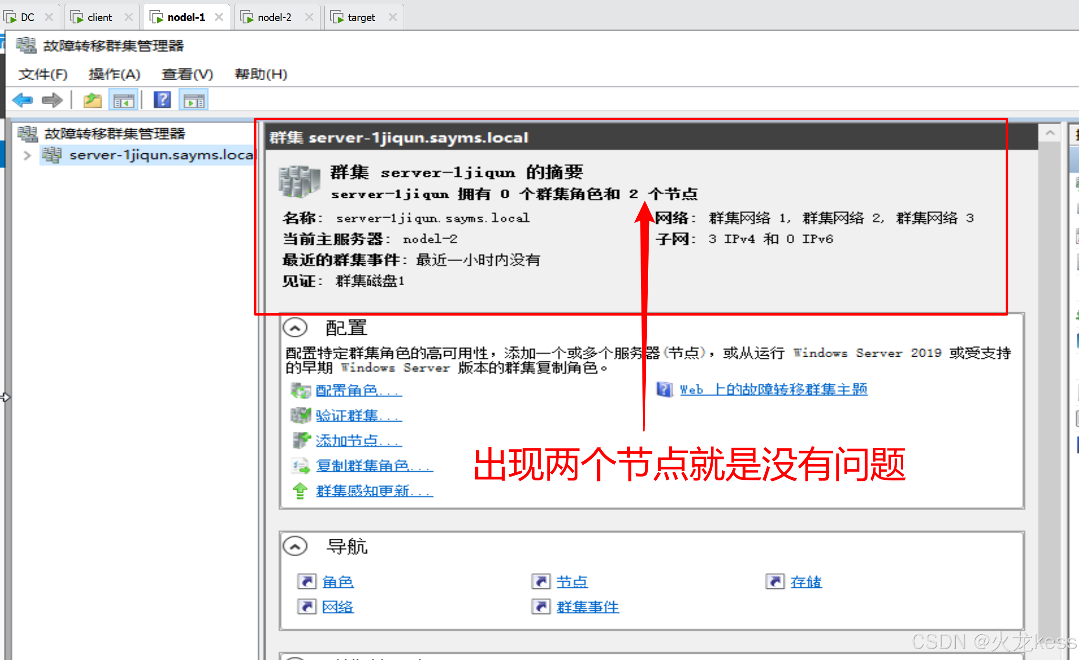The width and height of the screenshot is (1079, 660).
Task: Click the green arrow Cluster-Aware Updating icon
Action: click(x=300, y=490)
